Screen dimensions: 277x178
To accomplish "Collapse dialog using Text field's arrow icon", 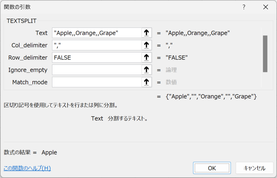I will click(146, 33).
